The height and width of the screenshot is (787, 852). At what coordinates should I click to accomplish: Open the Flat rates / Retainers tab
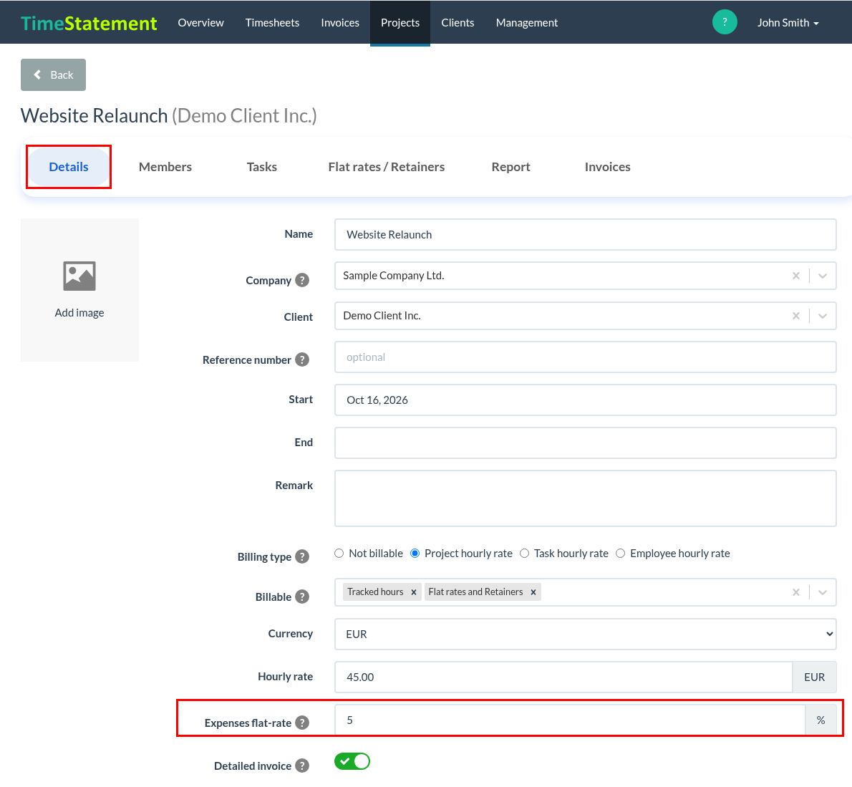click(387, 167)
